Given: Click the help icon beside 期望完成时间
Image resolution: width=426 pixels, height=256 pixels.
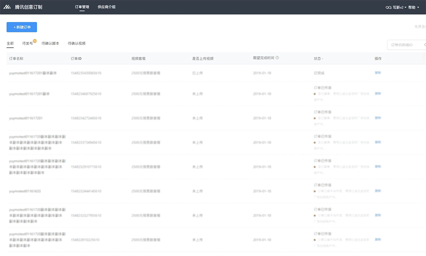Looking at the screenshot, I should 277,58.
